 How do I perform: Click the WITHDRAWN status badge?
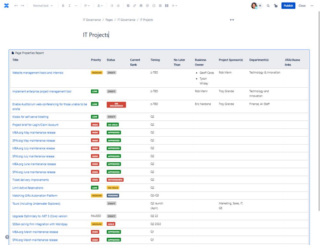point(115,180)
